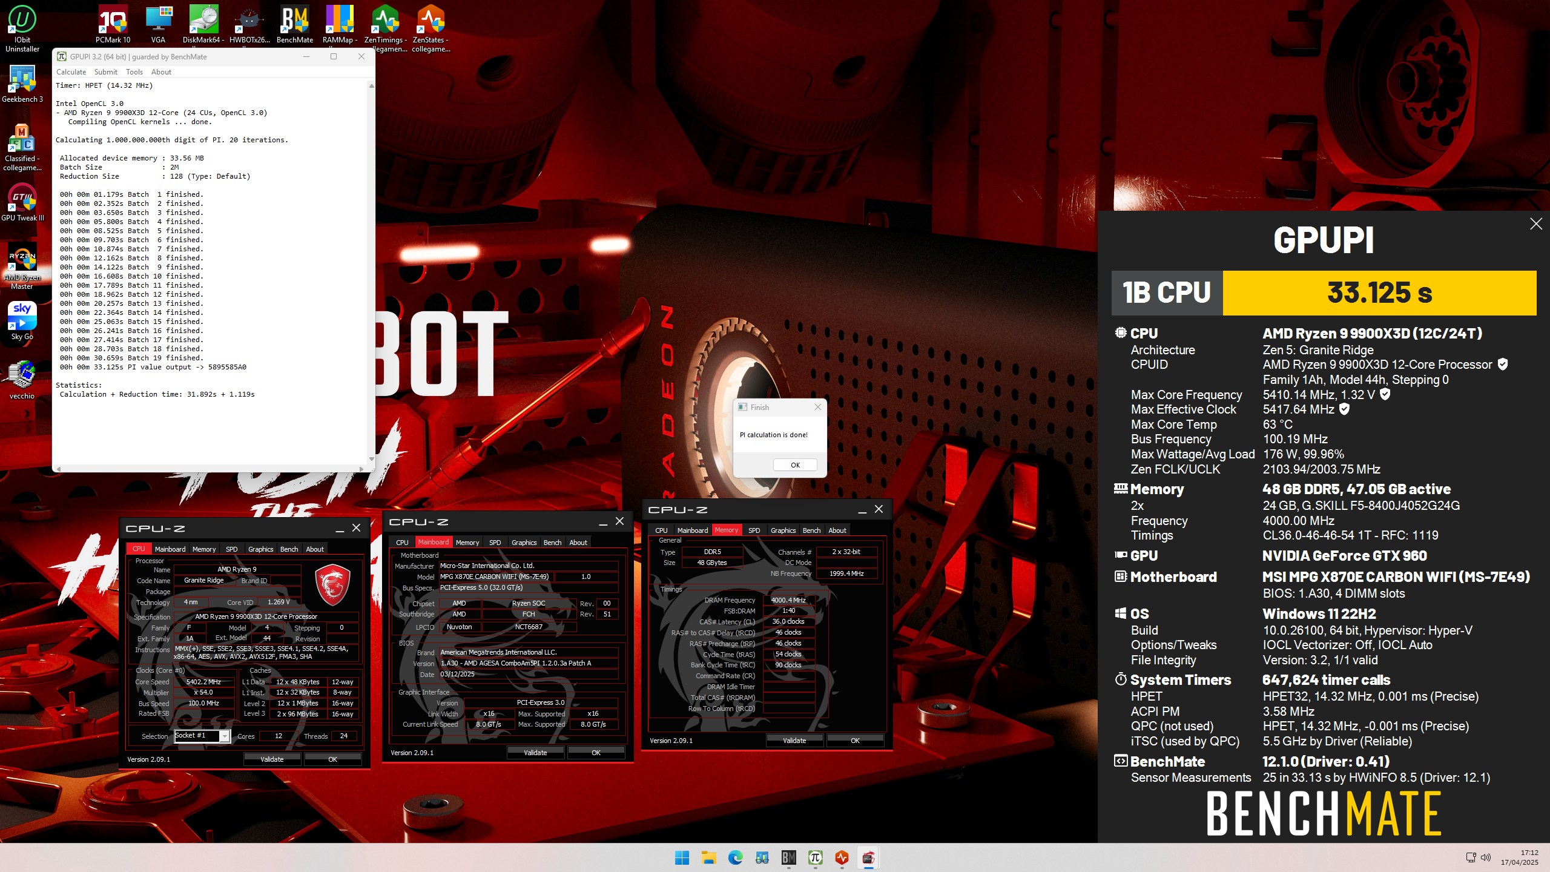Expand the Socket #1 selection dropdown

[225, 736]
